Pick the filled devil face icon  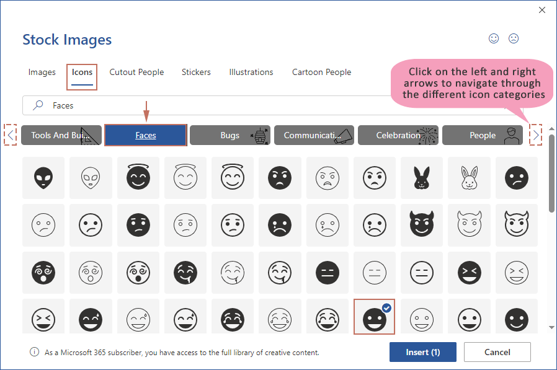click(x=422, y=225)
